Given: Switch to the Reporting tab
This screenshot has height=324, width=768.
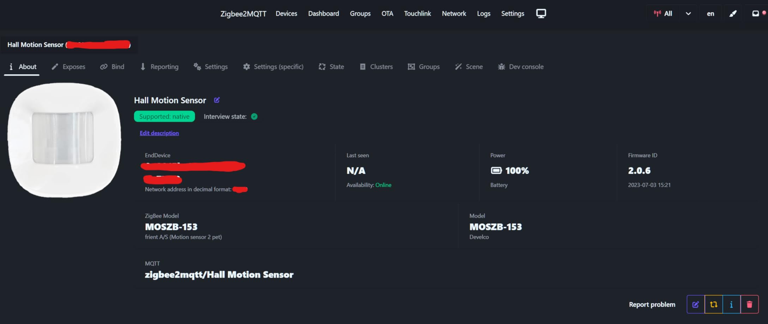Looking at the screenshot, I should click(x=159, y=67).
